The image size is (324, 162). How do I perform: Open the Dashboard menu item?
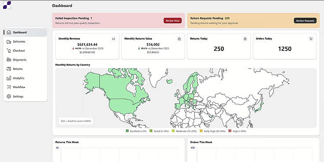pos(26,33)
